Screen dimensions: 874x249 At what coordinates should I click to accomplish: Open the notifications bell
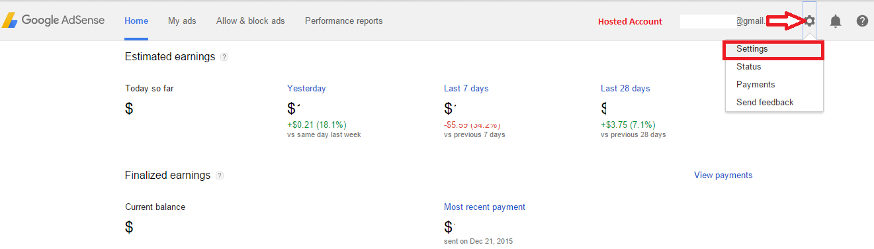(836, 21)
